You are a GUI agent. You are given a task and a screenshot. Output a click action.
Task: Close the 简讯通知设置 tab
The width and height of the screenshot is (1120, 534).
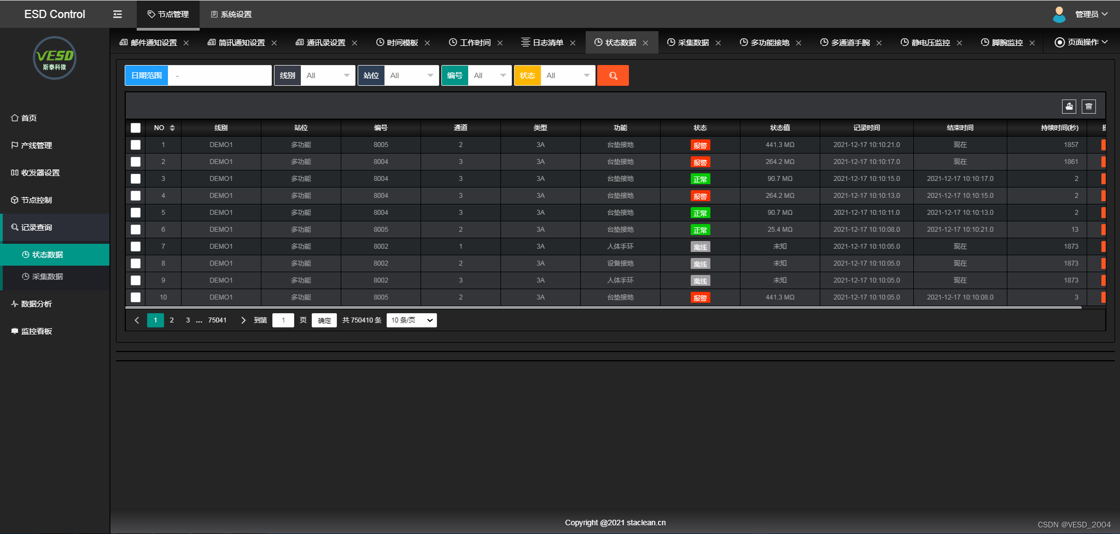point(274,43)
